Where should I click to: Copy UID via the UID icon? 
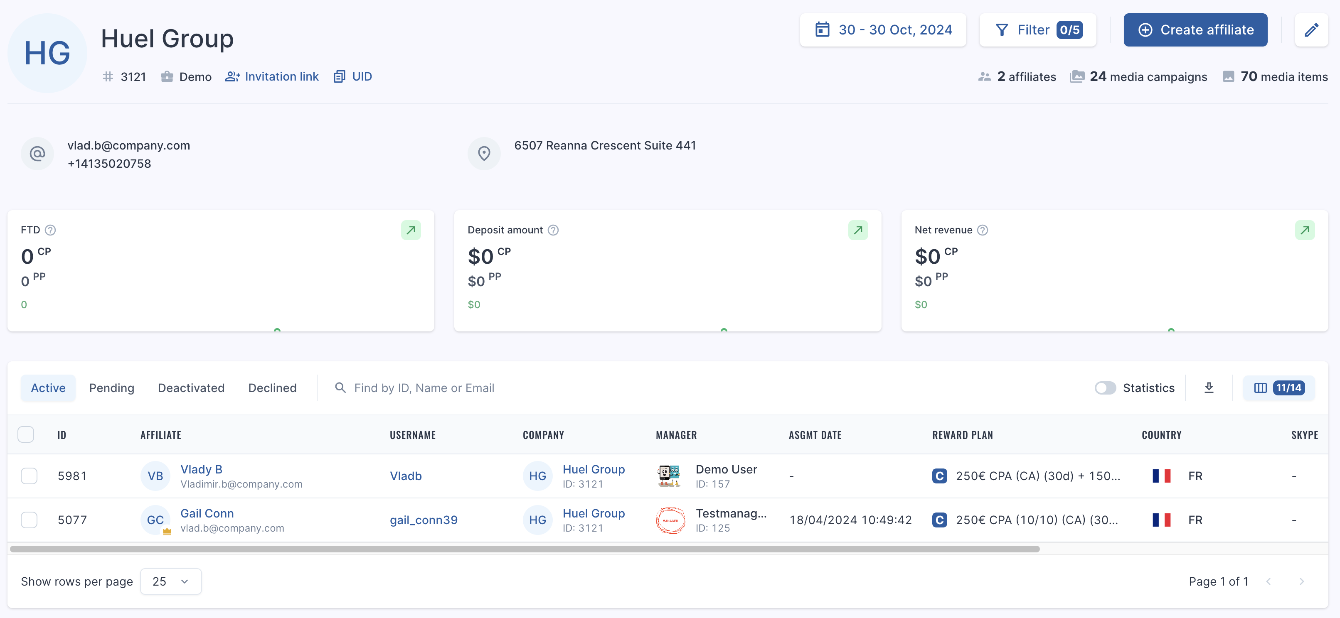(x=339, y=77)
